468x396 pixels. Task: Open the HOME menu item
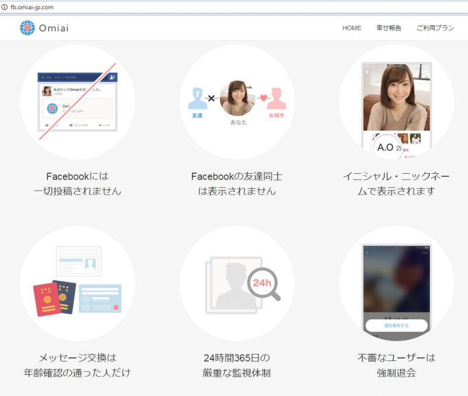[352, 27]
